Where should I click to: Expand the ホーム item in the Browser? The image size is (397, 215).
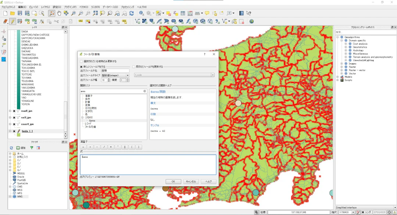(10, 154)
